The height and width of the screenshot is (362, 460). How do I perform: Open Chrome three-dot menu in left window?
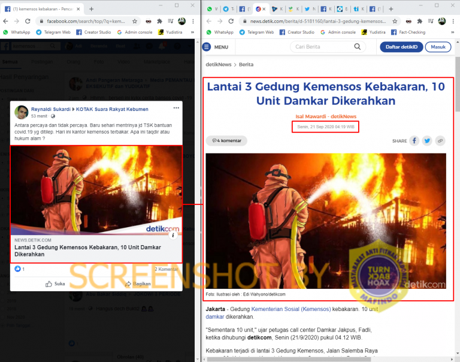click(193, 21)
